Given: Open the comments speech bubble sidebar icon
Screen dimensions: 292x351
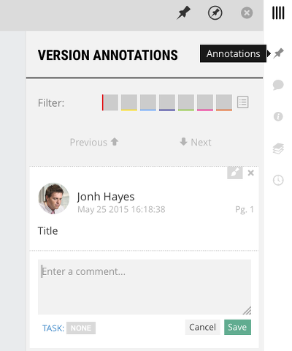Looking at the screenshot, I should pos(278,85).
